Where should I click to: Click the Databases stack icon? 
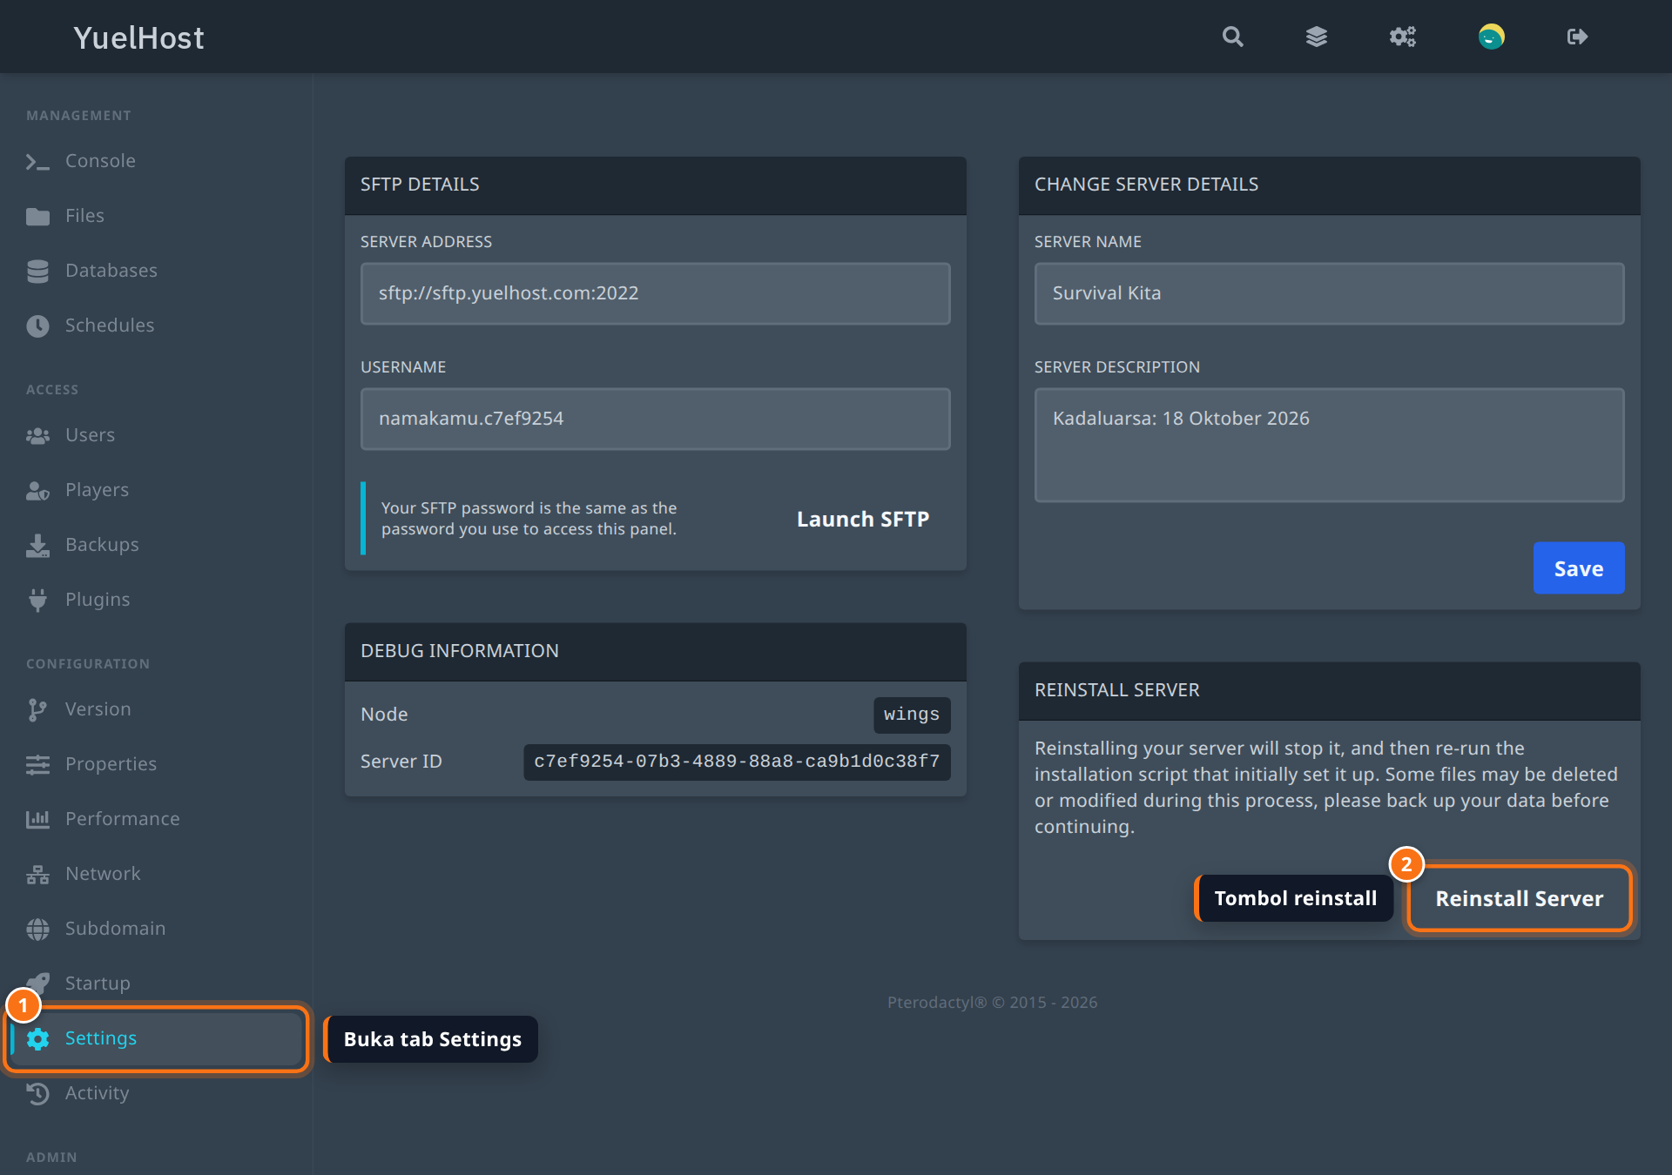[37, 272]
